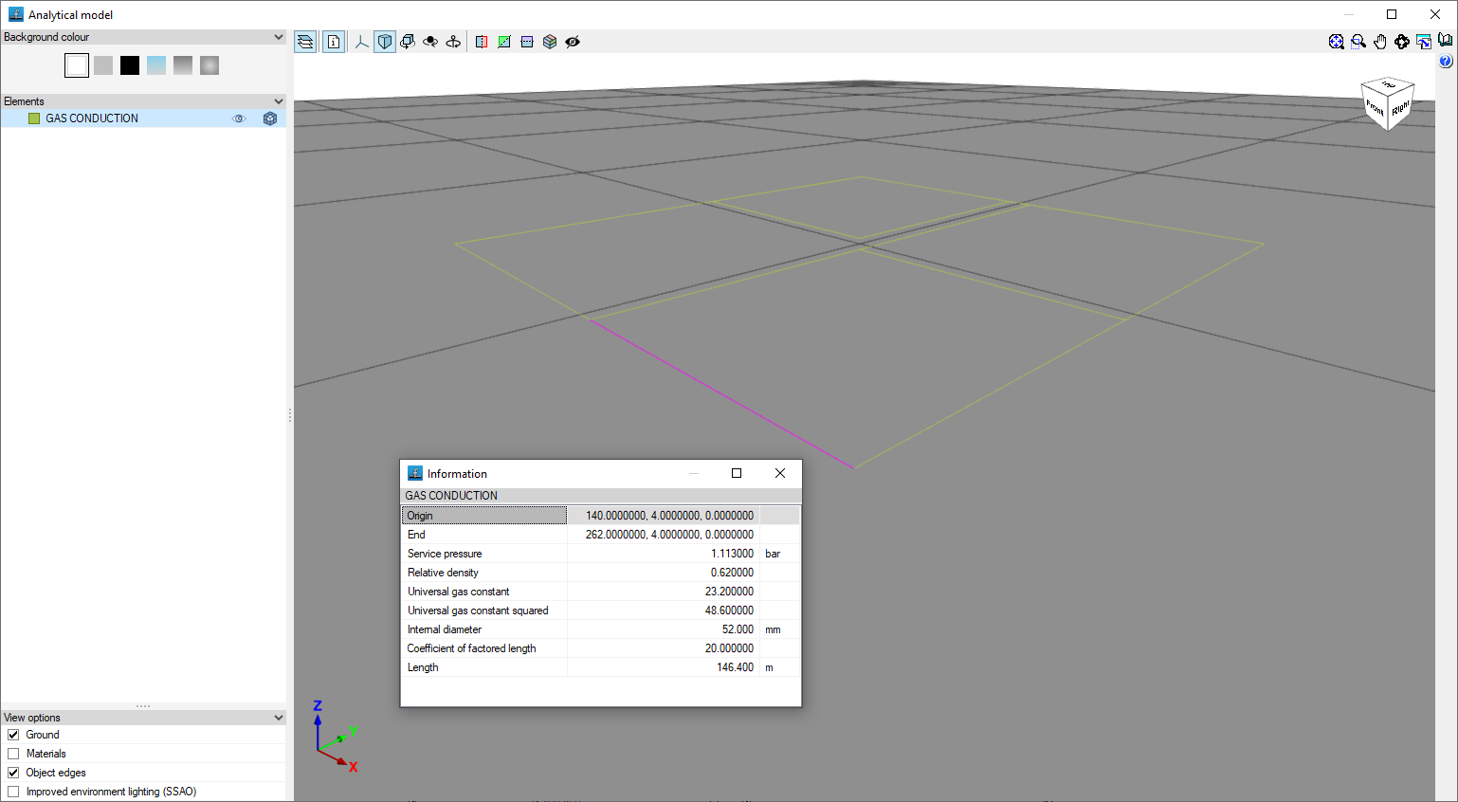Screen dimensions: 1458x802
Task: Toggle the information panel toolbar icon
Action: pos(334,42)
